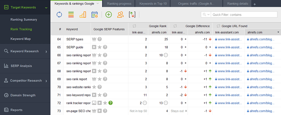Open link-assistant URL in SERP types row
This screenshot has width=281, height=115.
click(230, 39)
